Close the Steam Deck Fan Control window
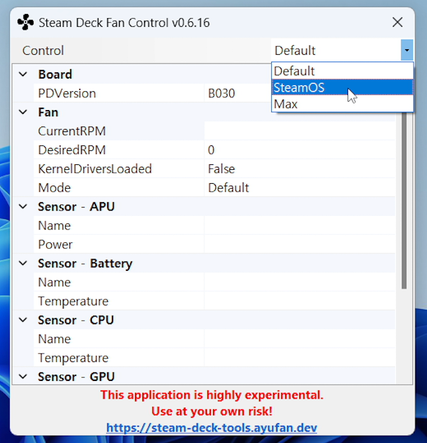427x443 pixels. click(x=397, y=22)
